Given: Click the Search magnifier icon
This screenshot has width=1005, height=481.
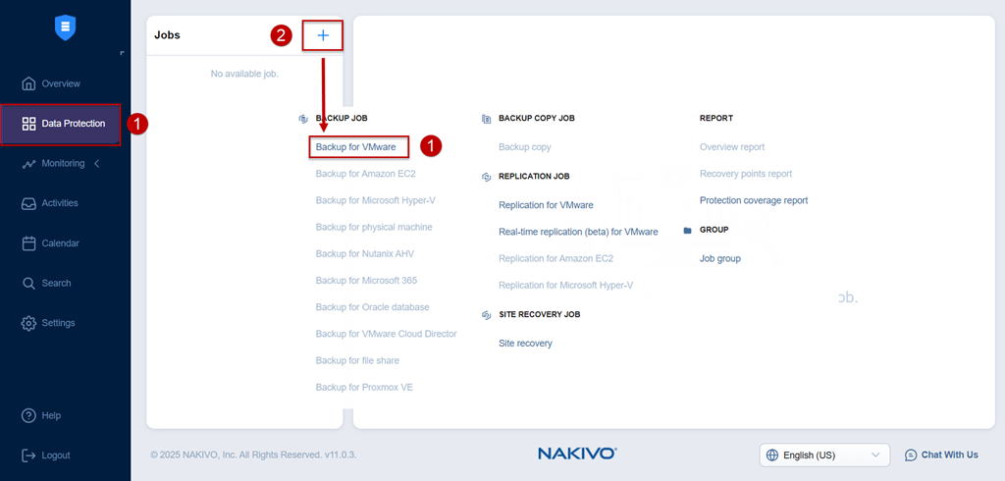Looking at the screenshot, I should pos(28,283).
